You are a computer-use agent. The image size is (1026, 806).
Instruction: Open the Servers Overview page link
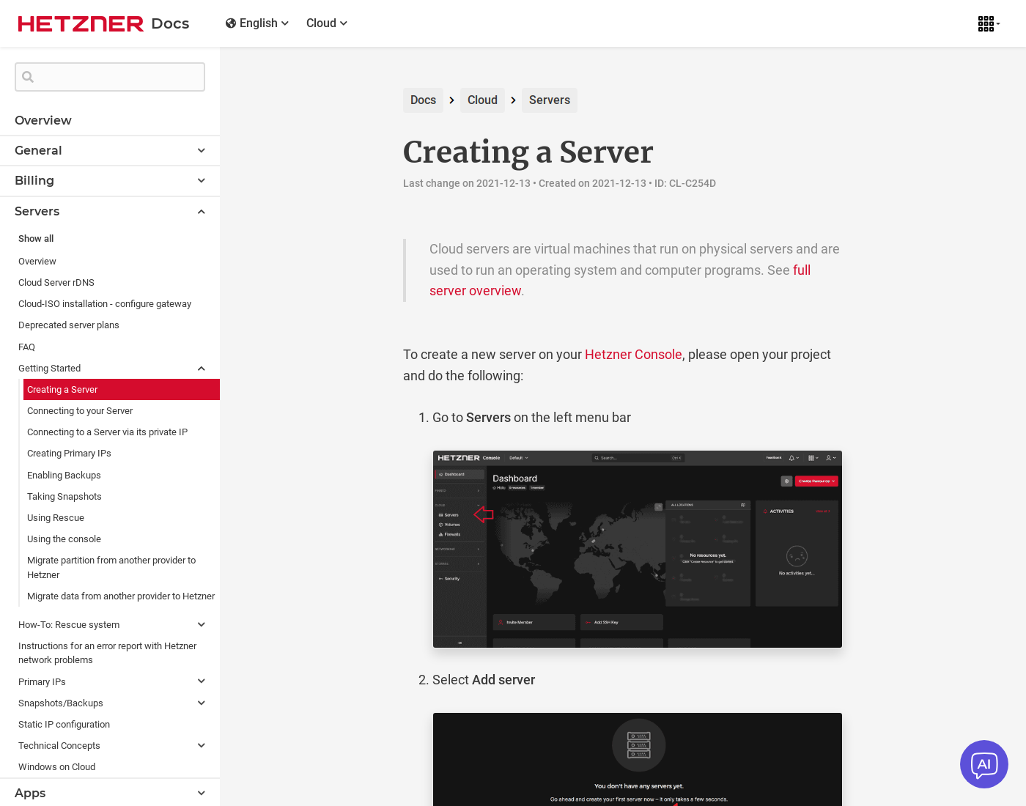pos(37,262)
